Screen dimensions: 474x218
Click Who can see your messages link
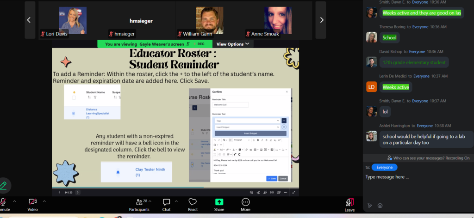(x=428, y=158)
